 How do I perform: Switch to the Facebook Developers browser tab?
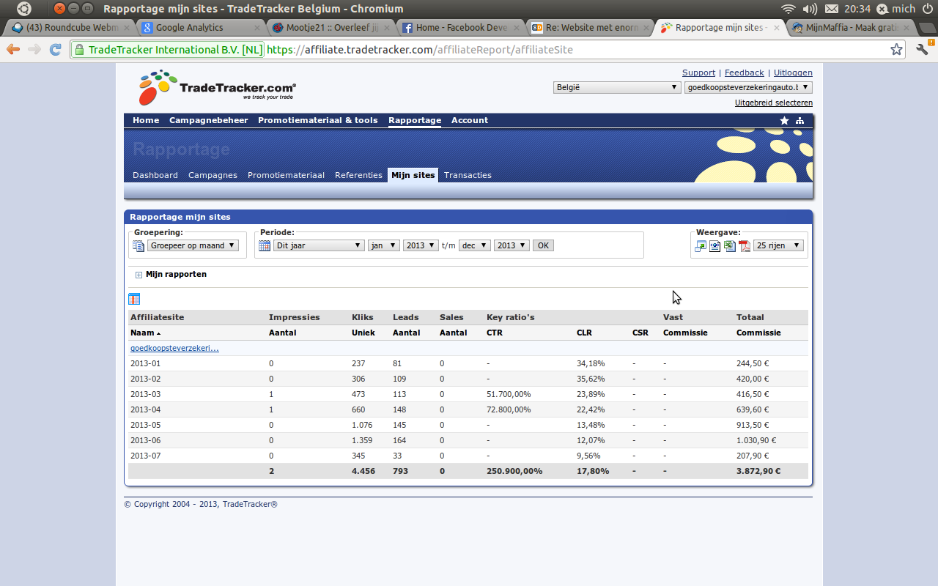point(462,28)
